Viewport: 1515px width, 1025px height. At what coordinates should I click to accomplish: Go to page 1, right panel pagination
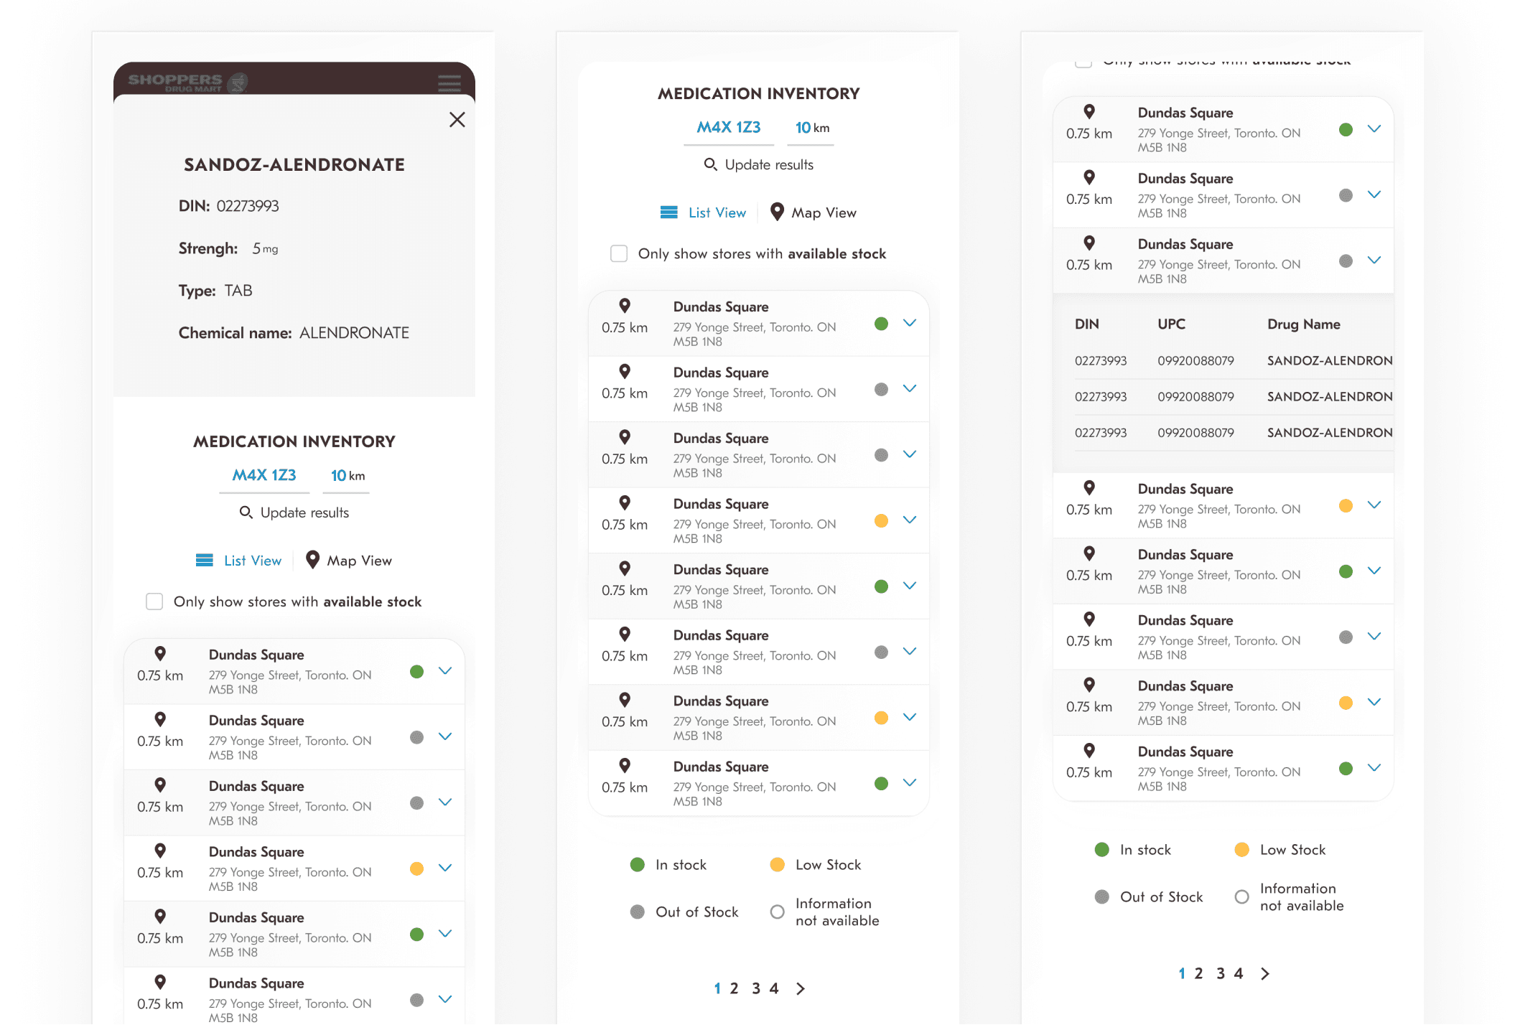(1182, 974)
